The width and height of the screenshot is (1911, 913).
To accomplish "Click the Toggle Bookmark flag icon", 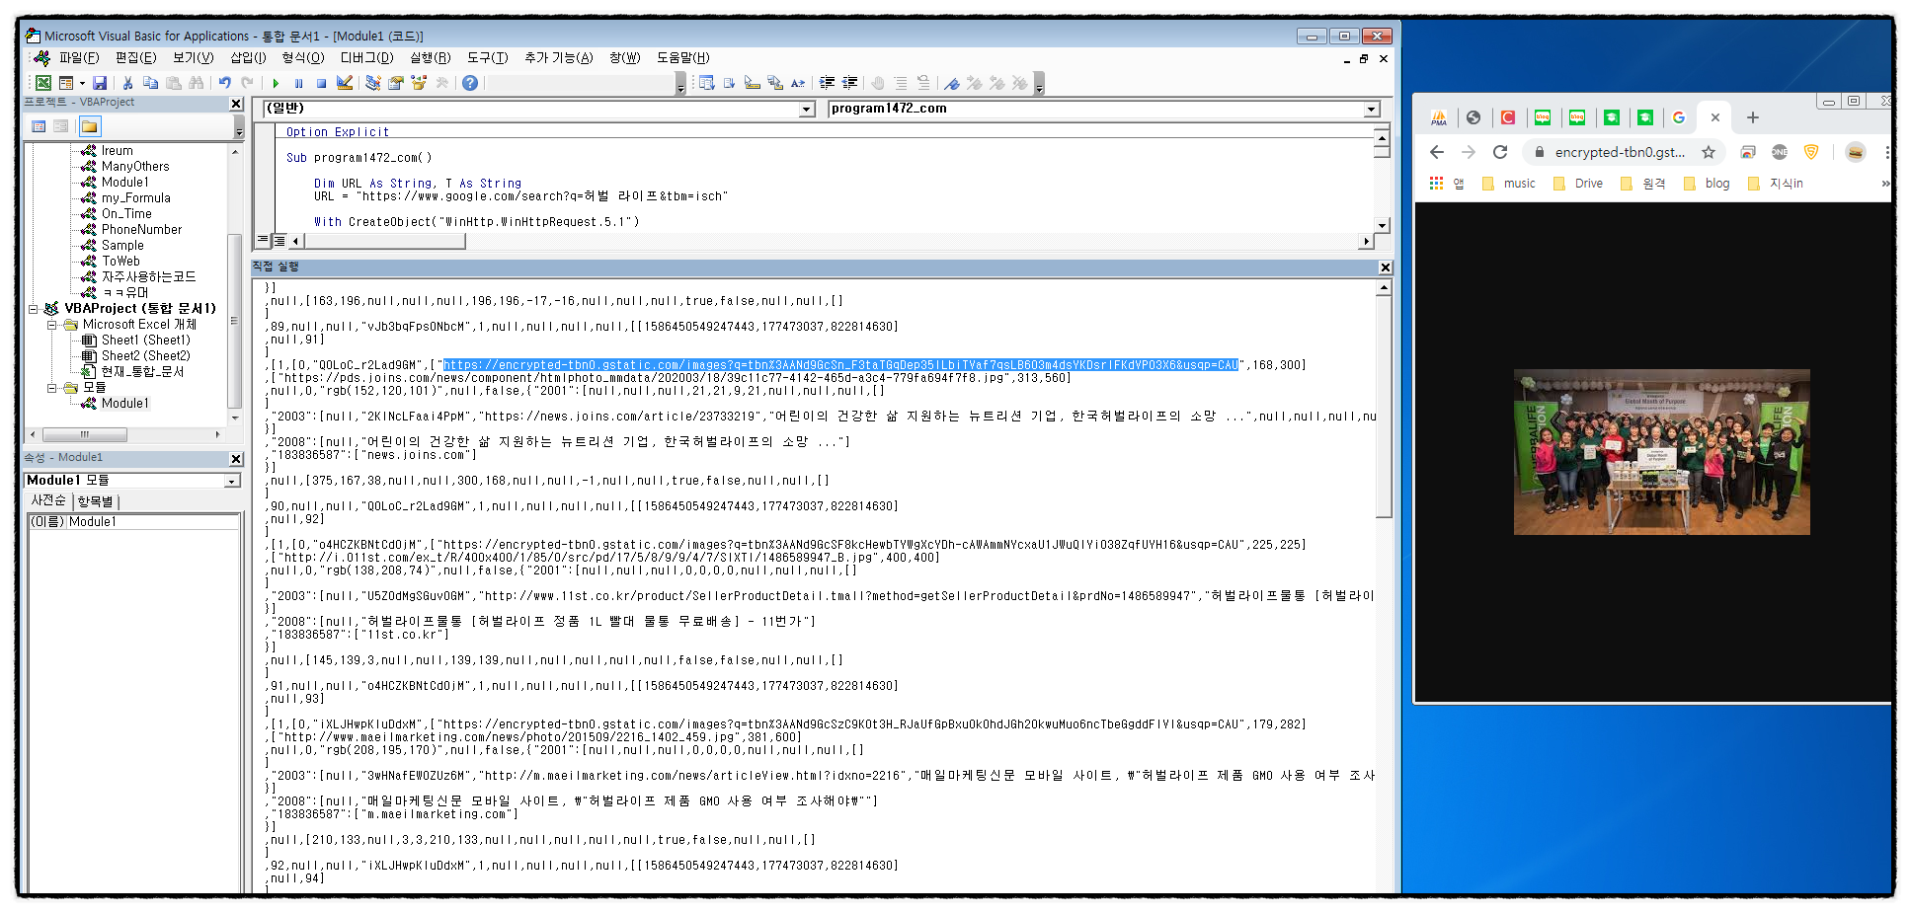I will click(x=952, y=84).
